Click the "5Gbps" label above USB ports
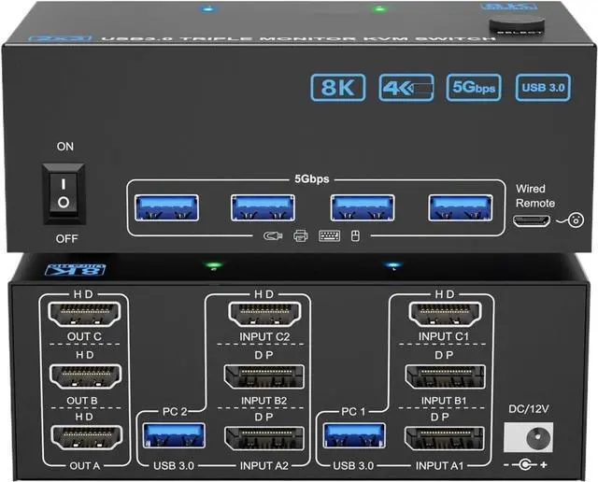 (x=311, y=178)
